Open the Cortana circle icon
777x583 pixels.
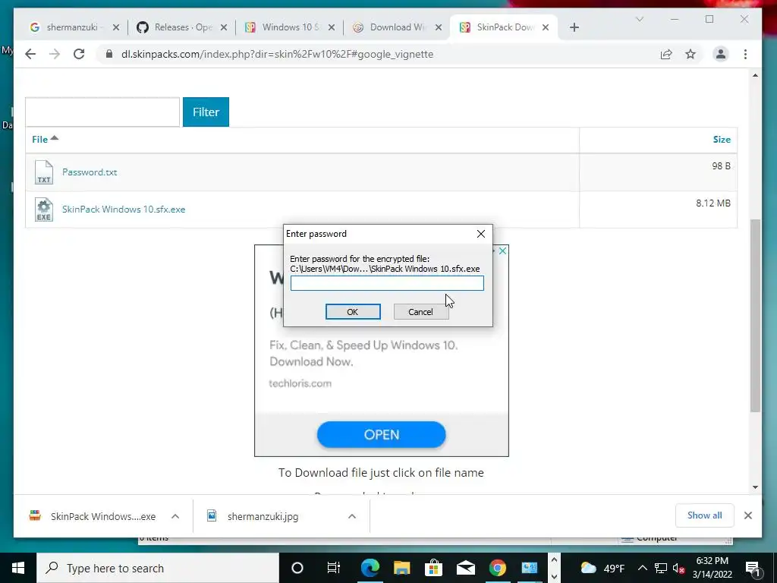[x=297, y=568]
